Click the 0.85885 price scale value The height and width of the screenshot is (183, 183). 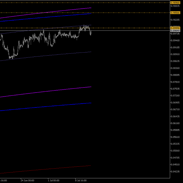(x=175, y=130)
